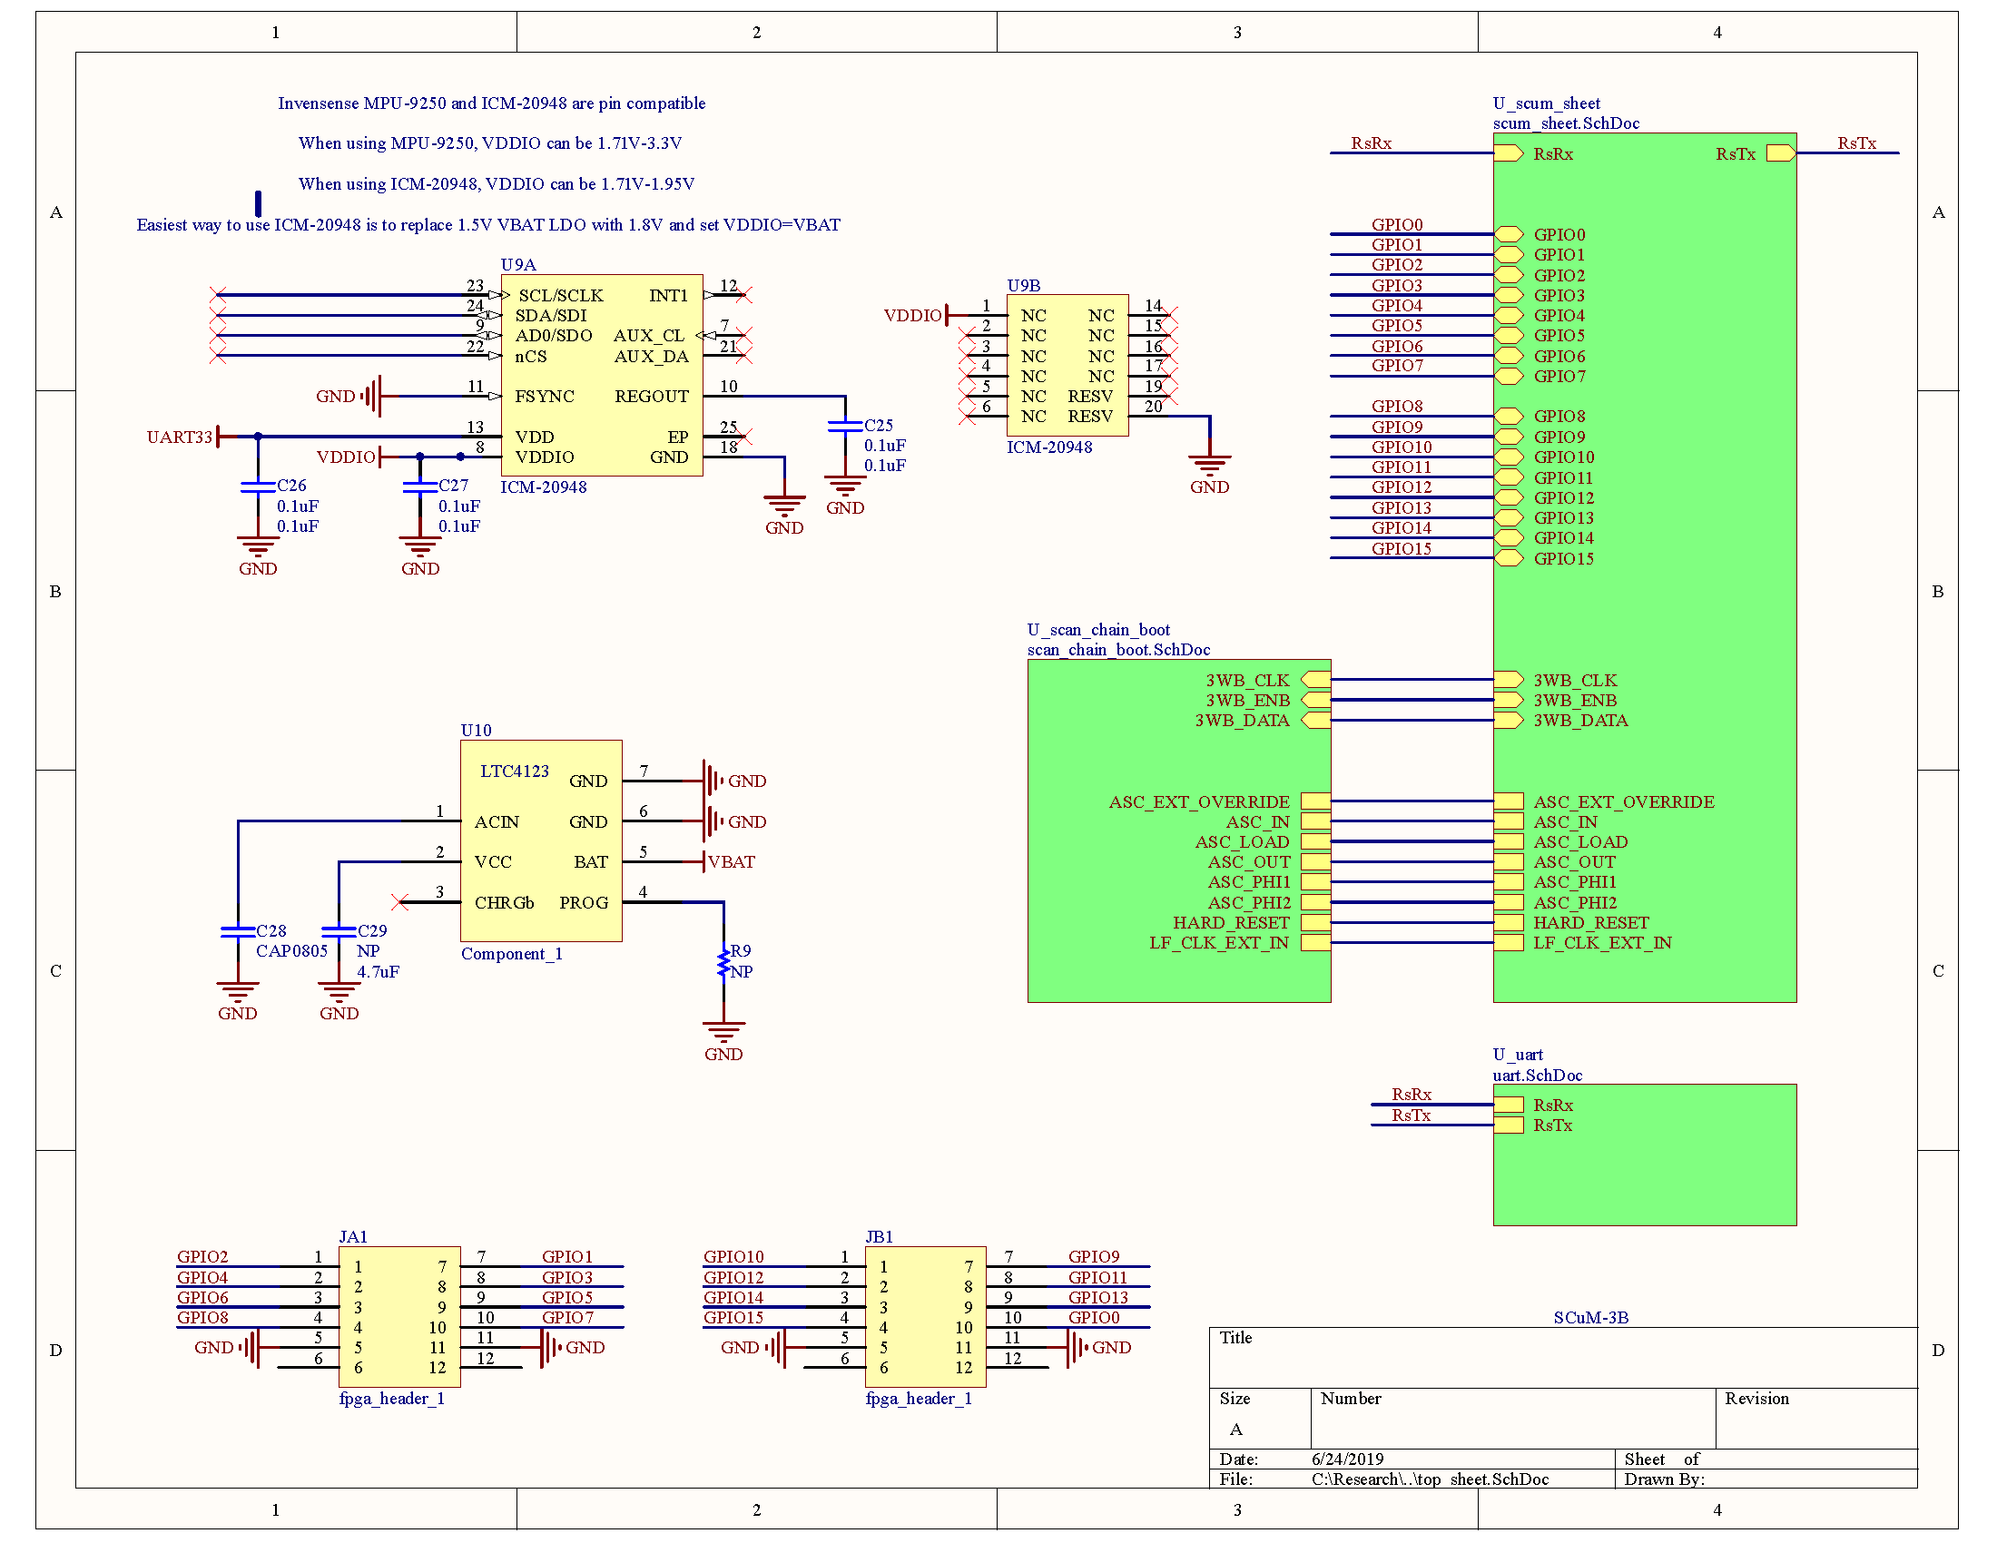Viewport: 1997px width, 1543px height.
Task: Select GPIO15 sheet entry arrow on scum_sheet
Action: (1509, 558)
